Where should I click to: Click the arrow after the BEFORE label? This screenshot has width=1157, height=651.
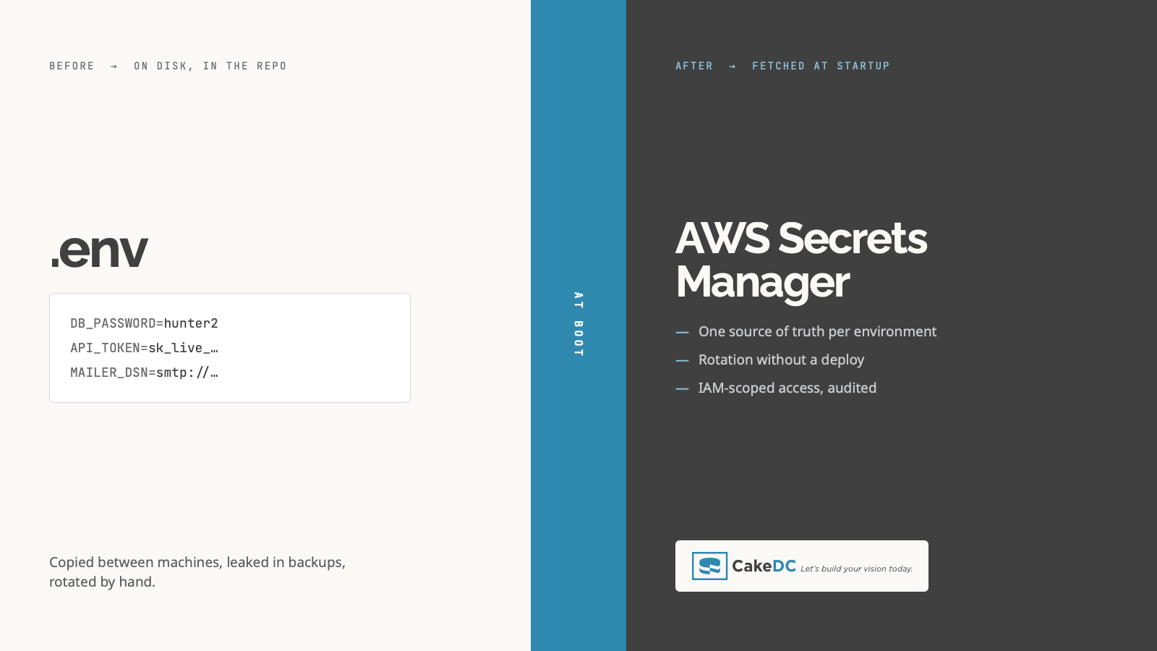(x=114, y=66)
